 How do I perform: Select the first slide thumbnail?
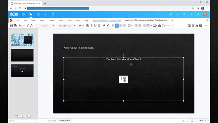(22, 40)
